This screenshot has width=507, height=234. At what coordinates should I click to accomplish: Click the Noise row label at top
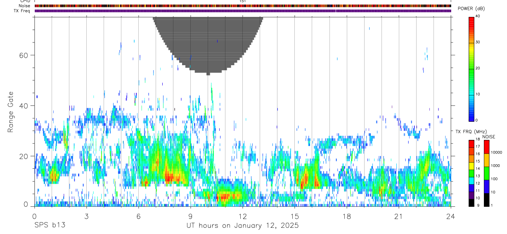24,6
